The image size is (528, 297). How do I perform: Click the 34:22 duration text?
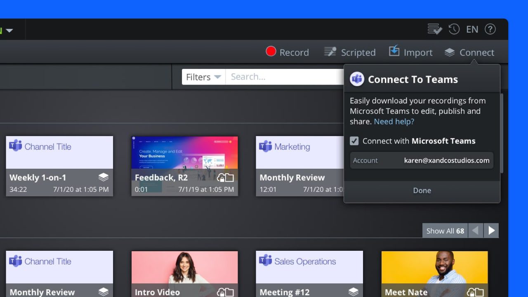tap(18, 190)
